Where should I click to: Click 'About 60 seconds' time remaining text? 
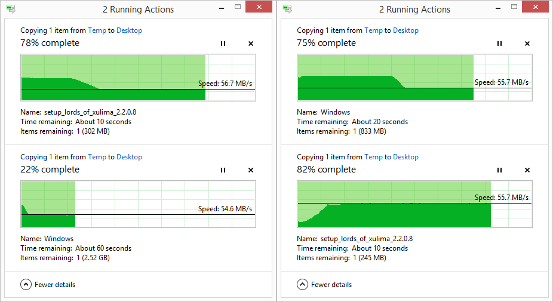pos(103,248)
